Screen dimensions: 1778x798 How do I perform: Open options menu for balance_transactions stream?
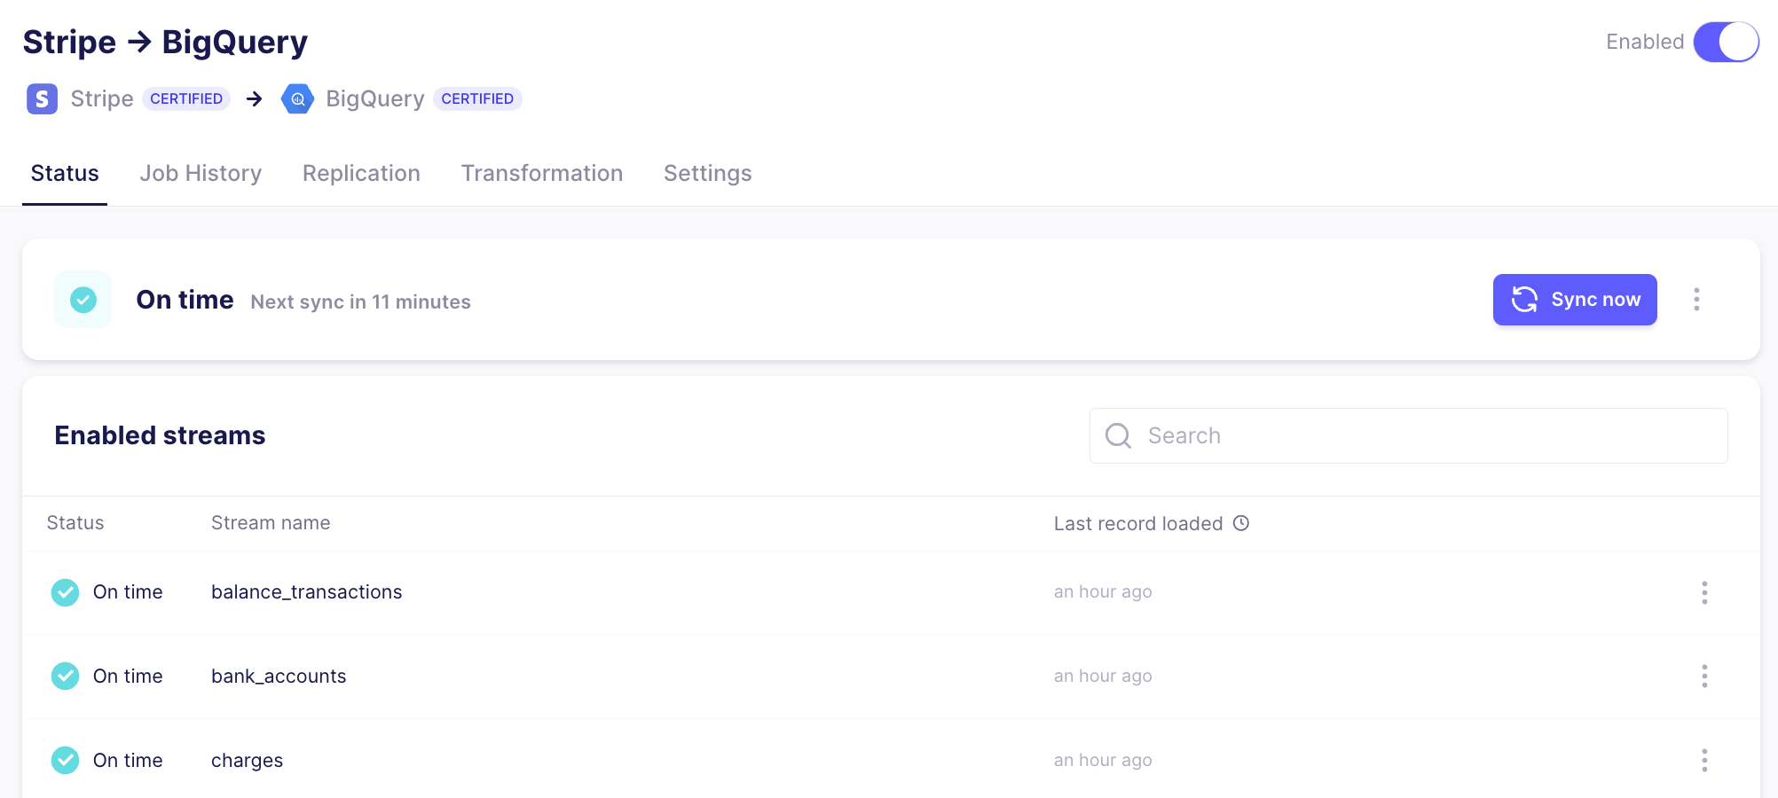point(1704,592)
